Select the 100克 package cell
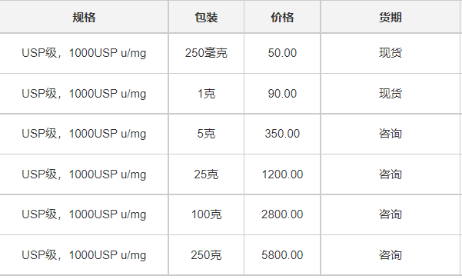This screenshot has width=462, height=279. tap(206, 214)
